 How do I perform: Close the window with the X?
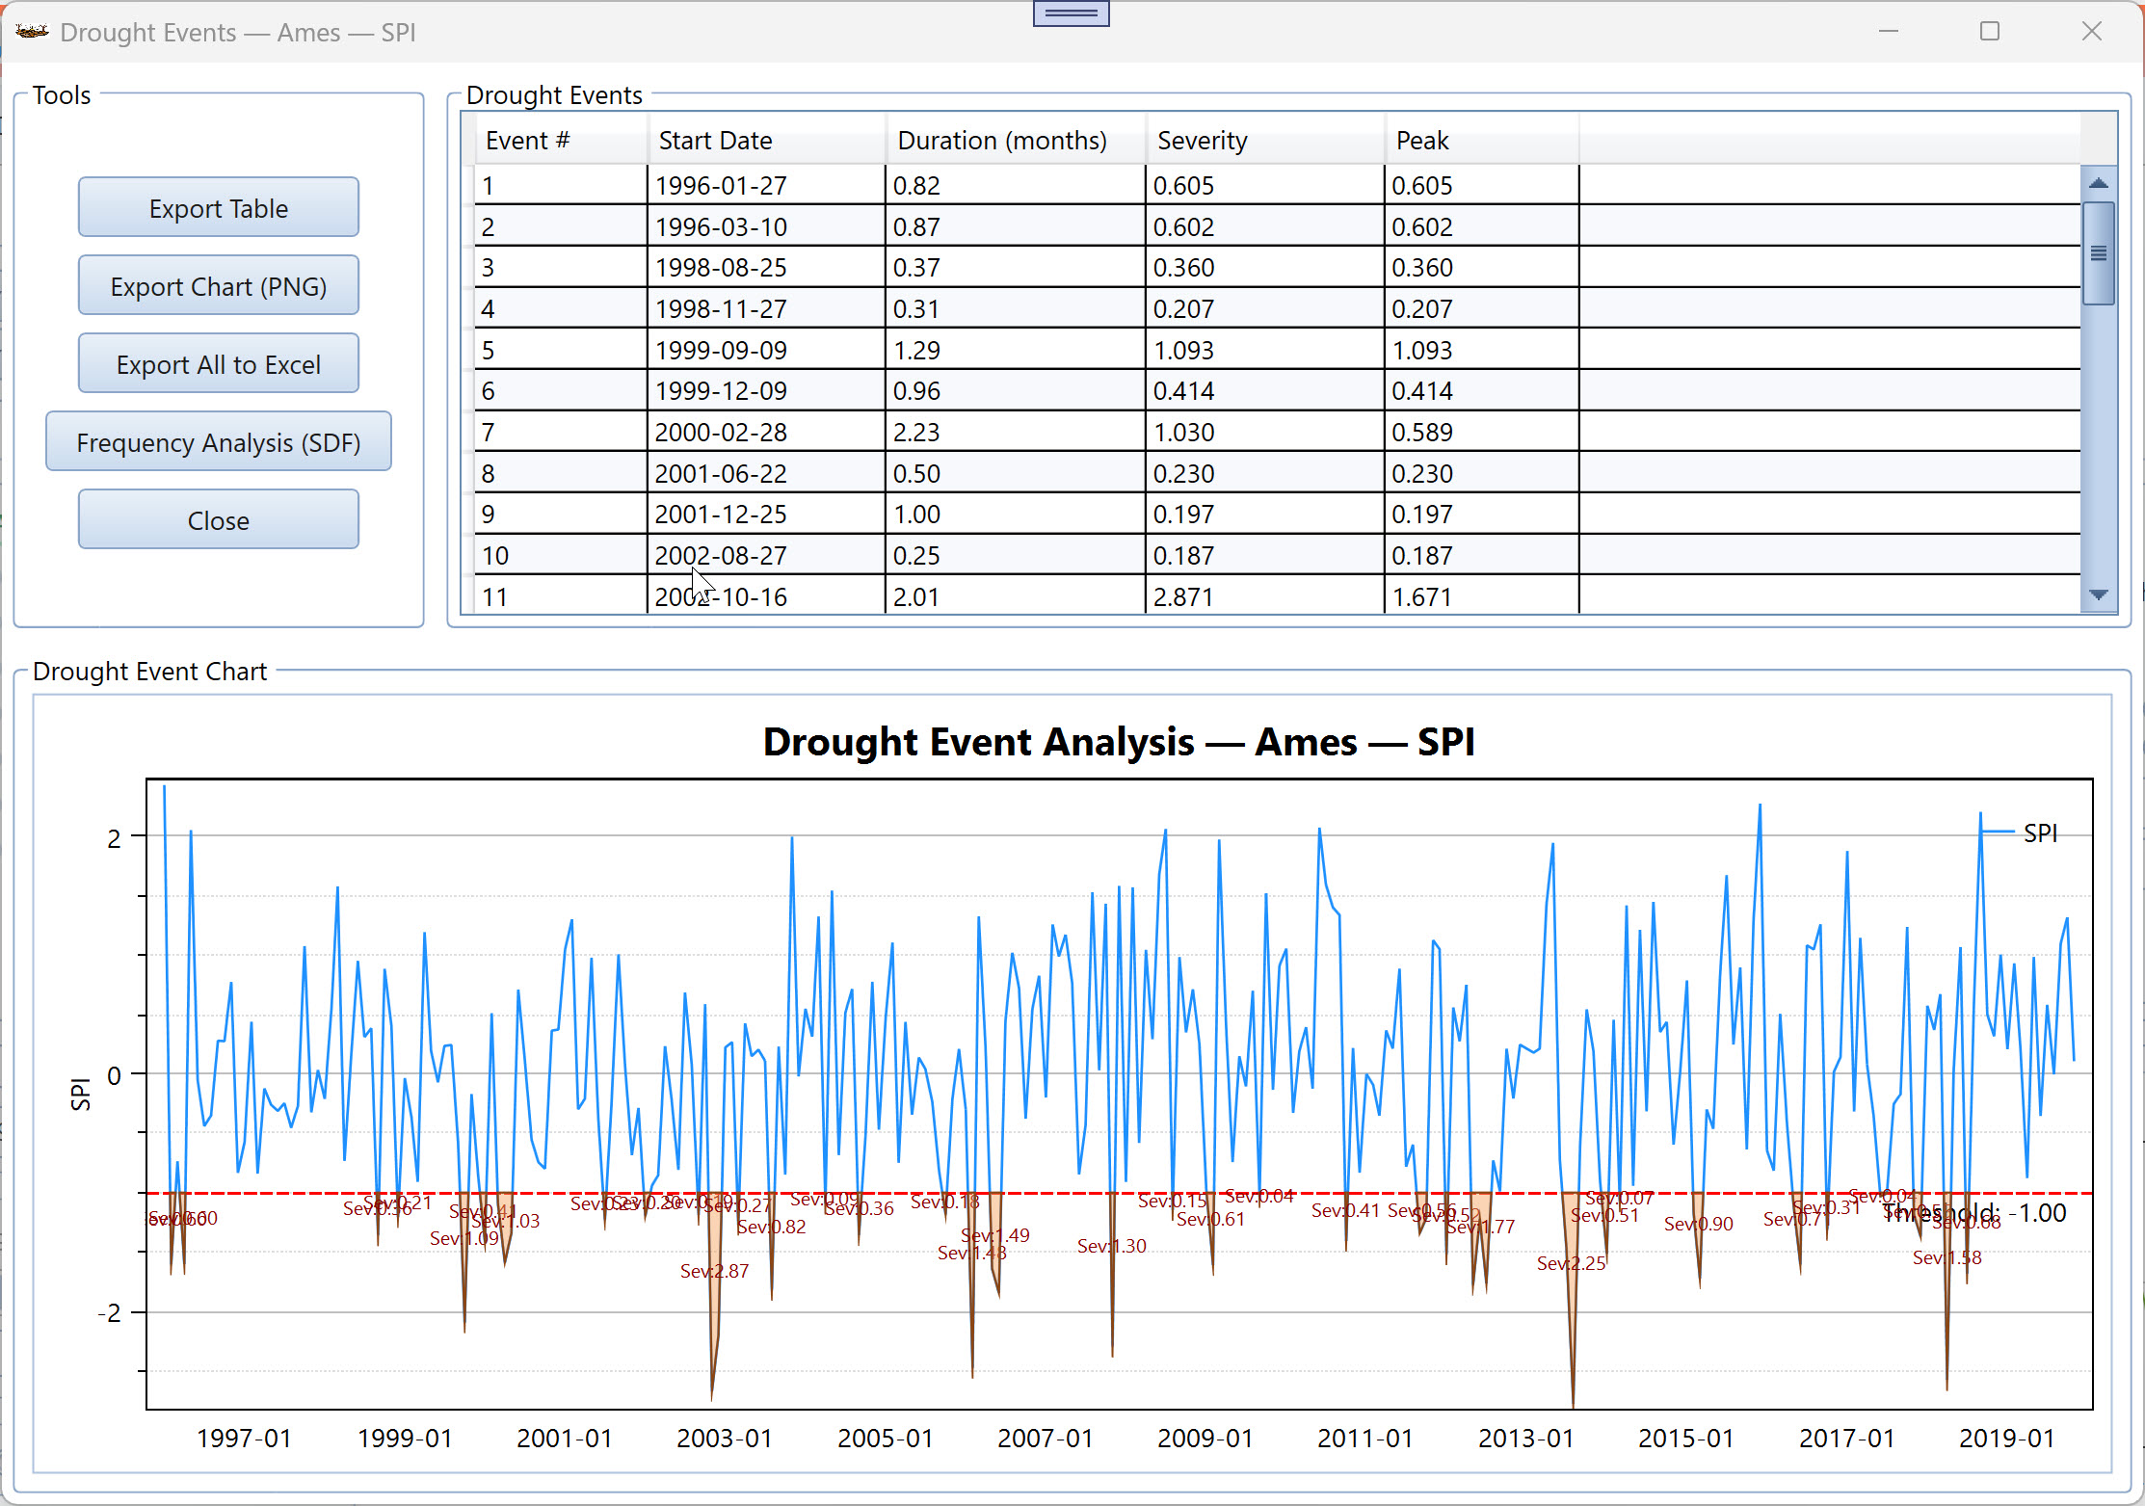pyautogui.click(x=2092, y=32)
